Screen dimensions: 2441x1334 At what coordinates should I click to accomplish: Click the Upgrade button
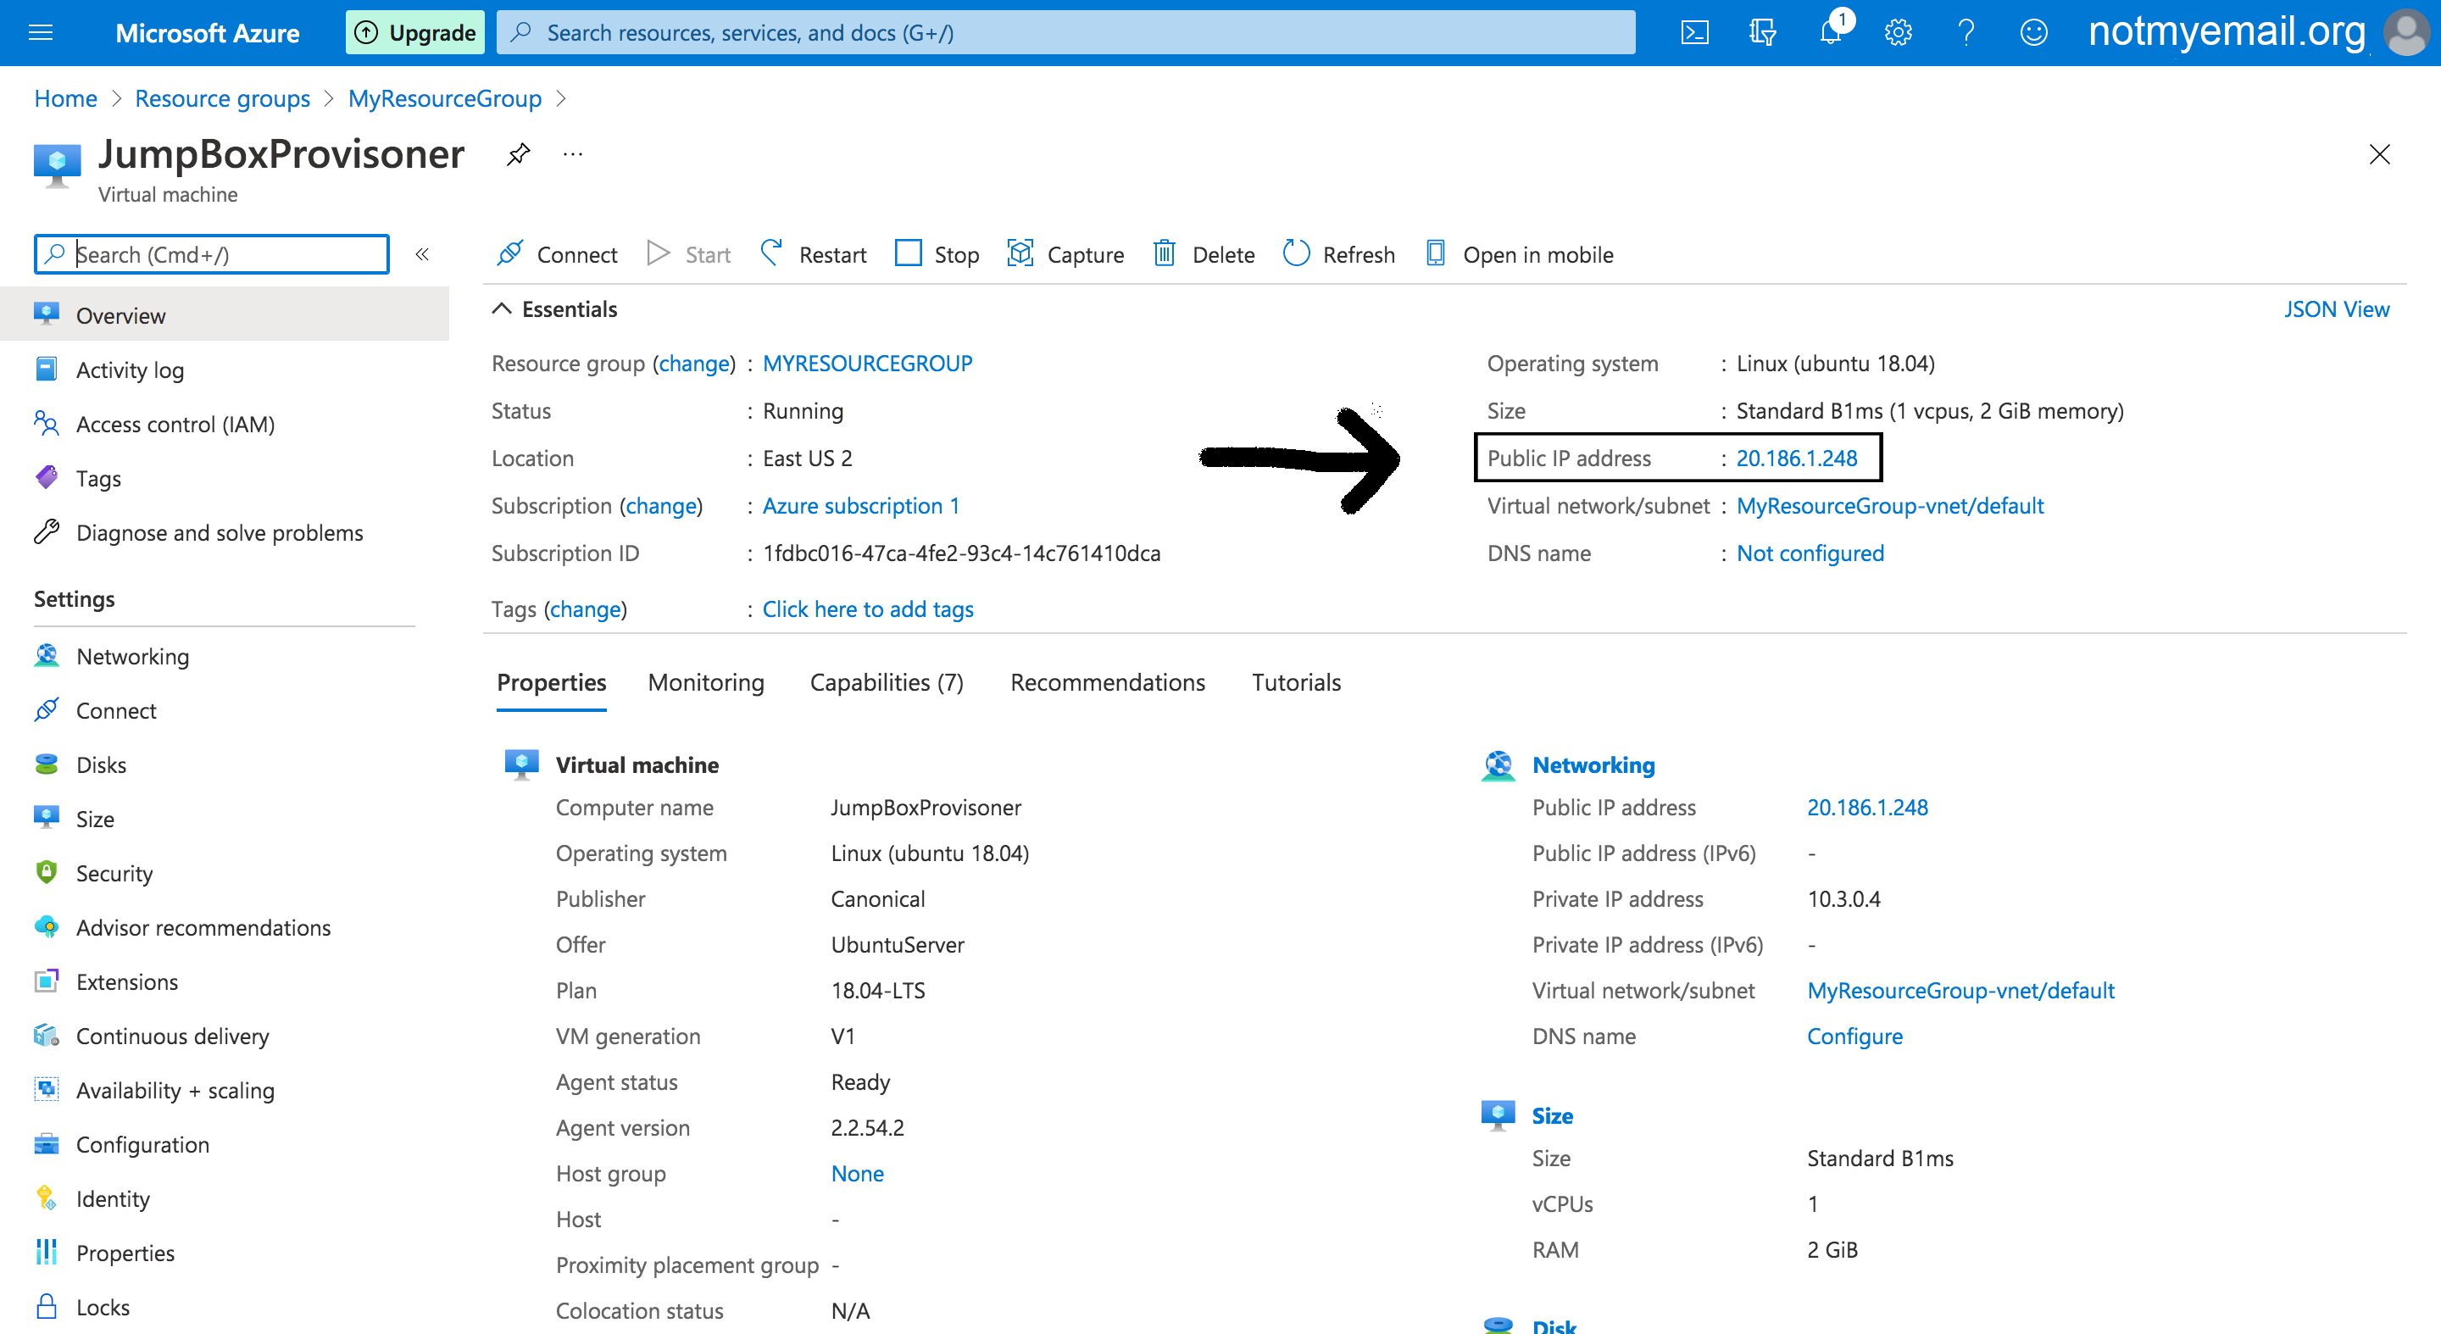415,33
